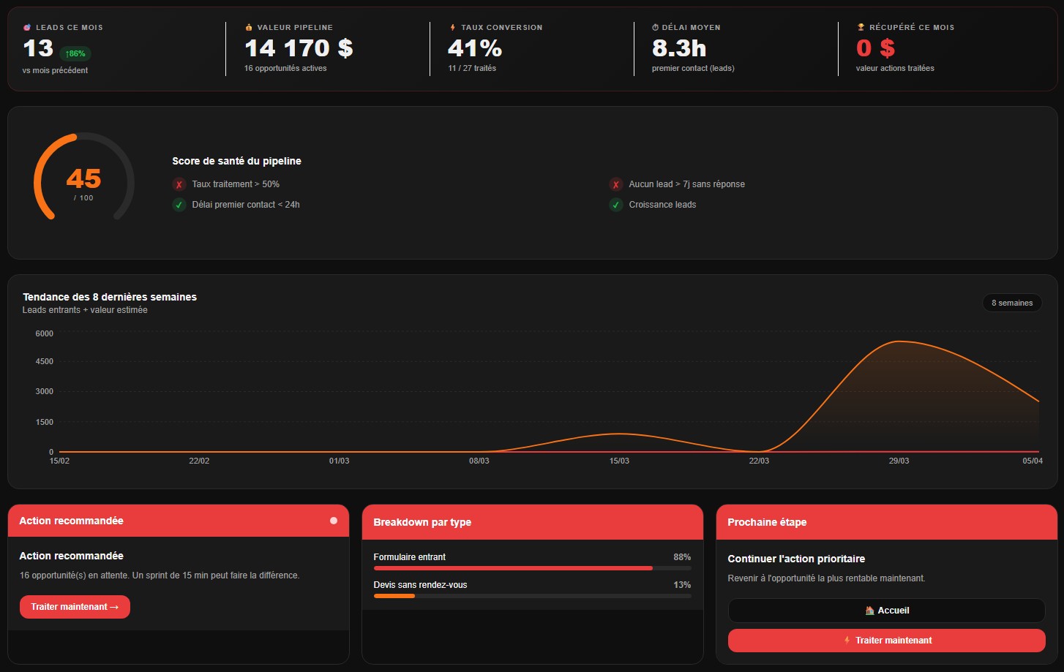
Task: Click the target icon beside Leads ce mois
Action: 27,28
